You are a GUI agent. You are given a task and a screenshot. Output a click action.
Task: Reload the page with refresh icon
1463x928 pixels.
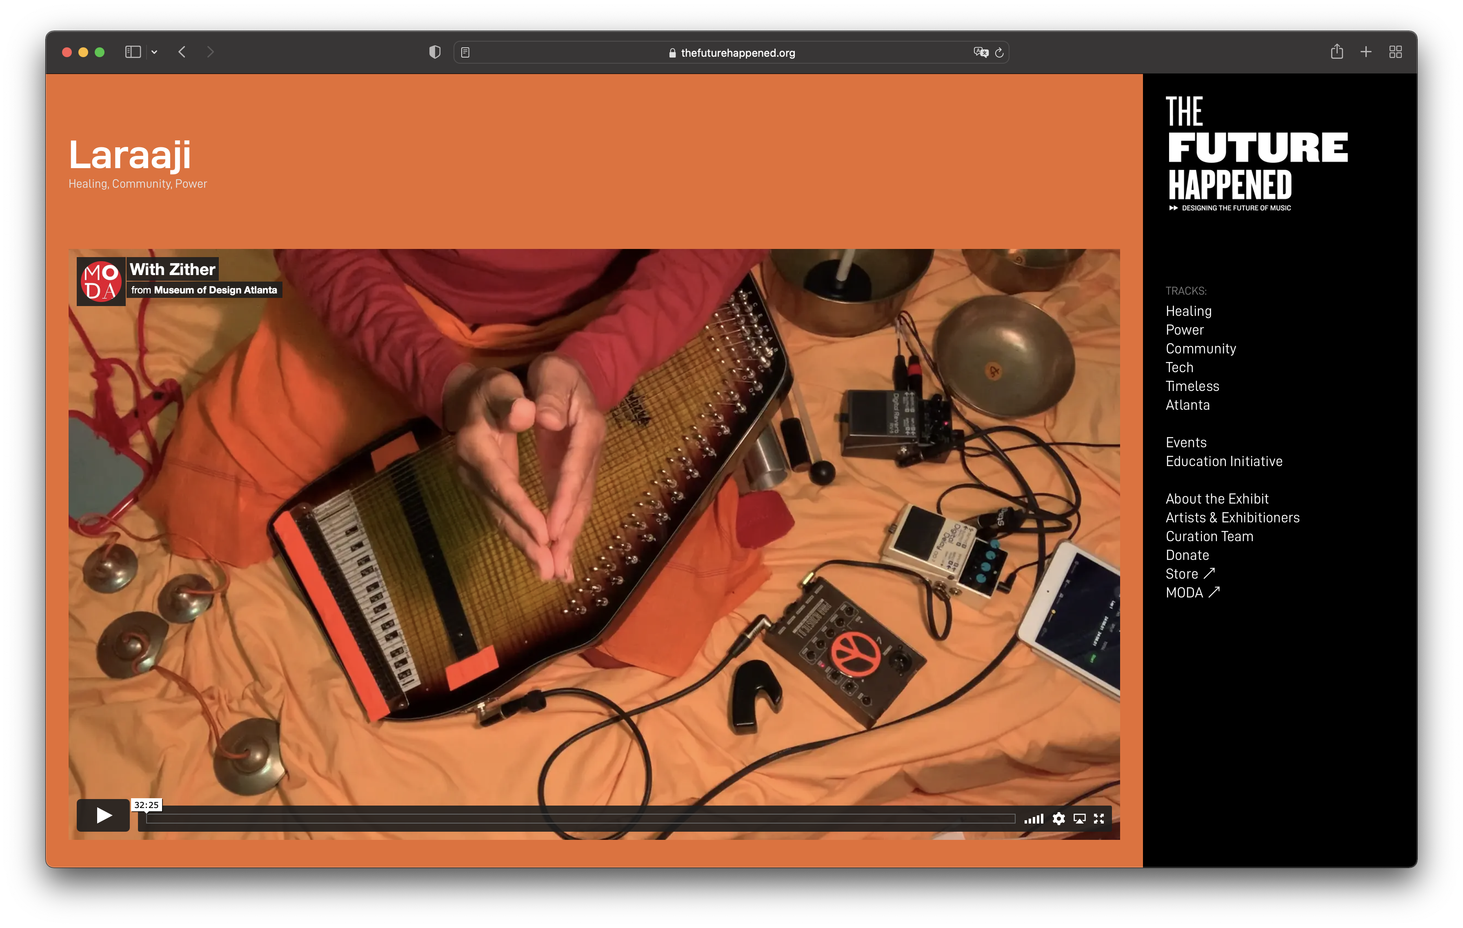click(x=999, y=53)
